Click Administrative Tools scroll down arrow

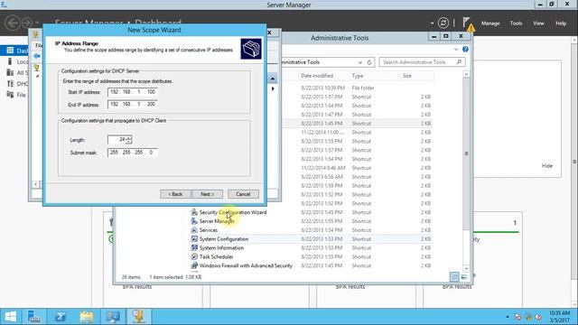coord(466,268)
